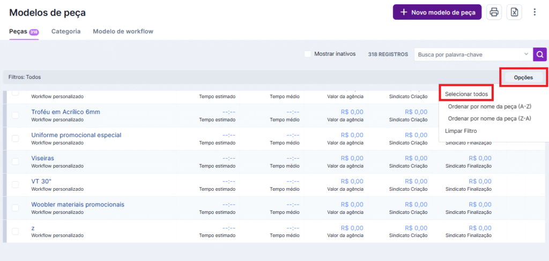Click Tempo estimado value in z row
Viewport: 549px width, 261px height.
click(x=228, y=228)
